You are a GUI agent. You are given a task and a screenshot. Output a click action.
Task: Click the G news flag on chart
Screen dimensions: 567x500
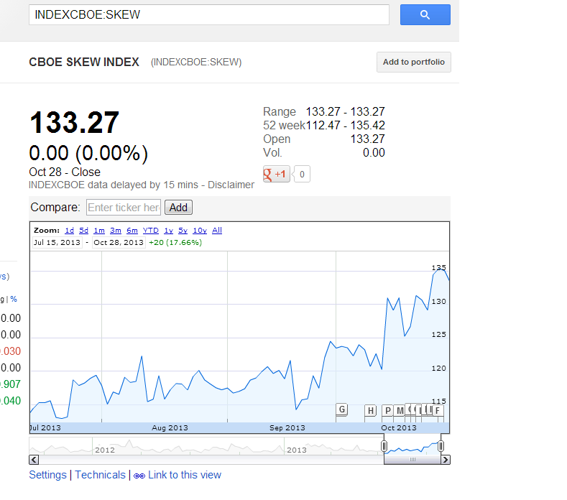pos(342,409)
